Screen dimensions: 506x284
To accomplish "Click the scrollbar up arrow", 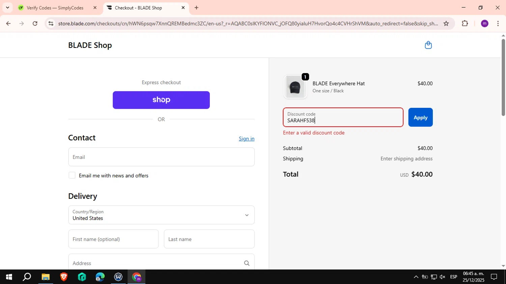I will 503,35.
